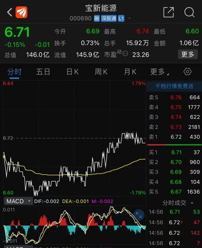Collapse the 分时成交 trade list
Image resolution: width=202 pixels, height=248 pixels.
tap(192, 203)
